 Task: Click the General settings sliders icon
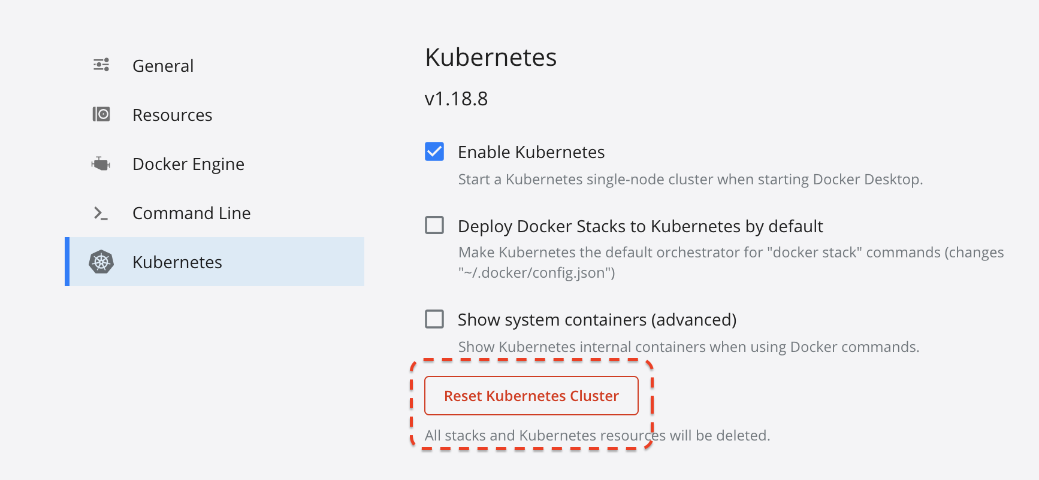101,65
